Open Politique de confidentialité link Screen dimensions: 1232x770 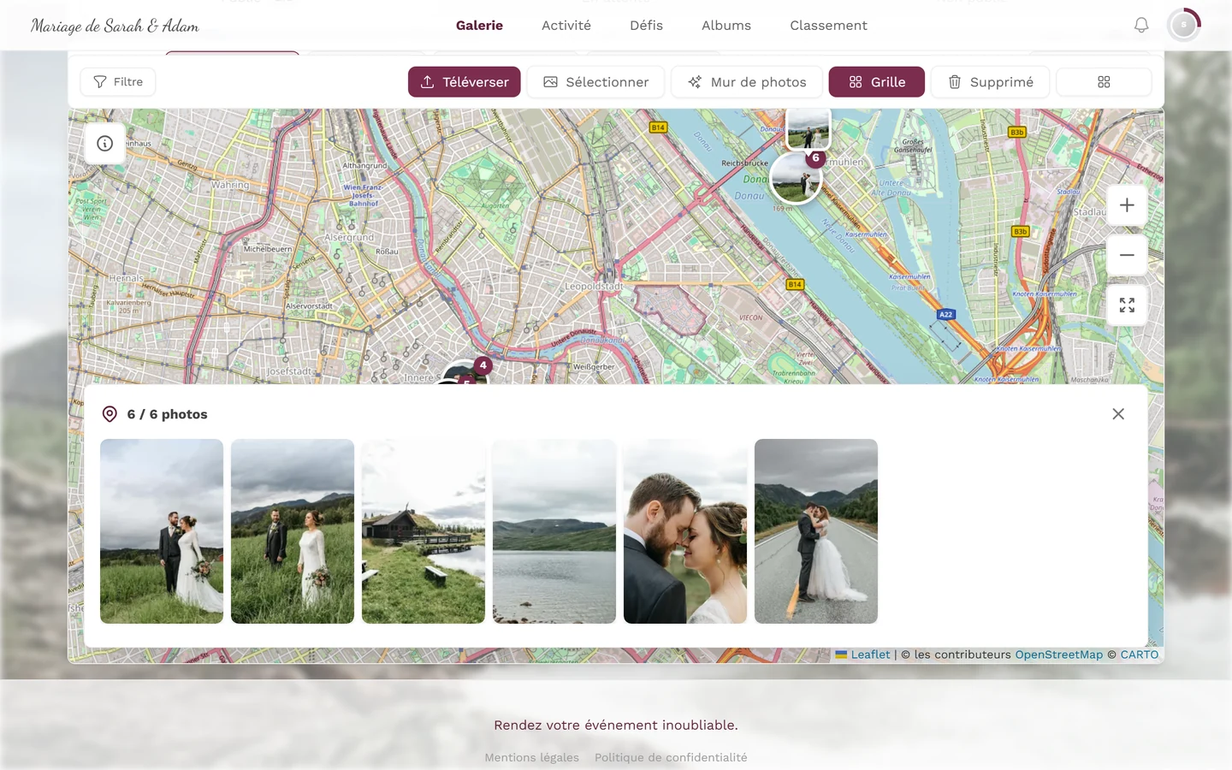click(671, 757)
